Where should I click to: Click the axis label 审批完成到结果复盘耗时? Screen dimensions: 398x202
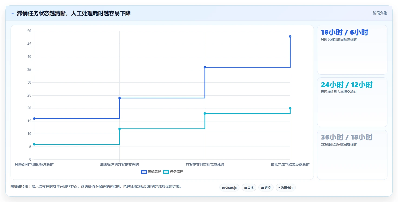290,164
